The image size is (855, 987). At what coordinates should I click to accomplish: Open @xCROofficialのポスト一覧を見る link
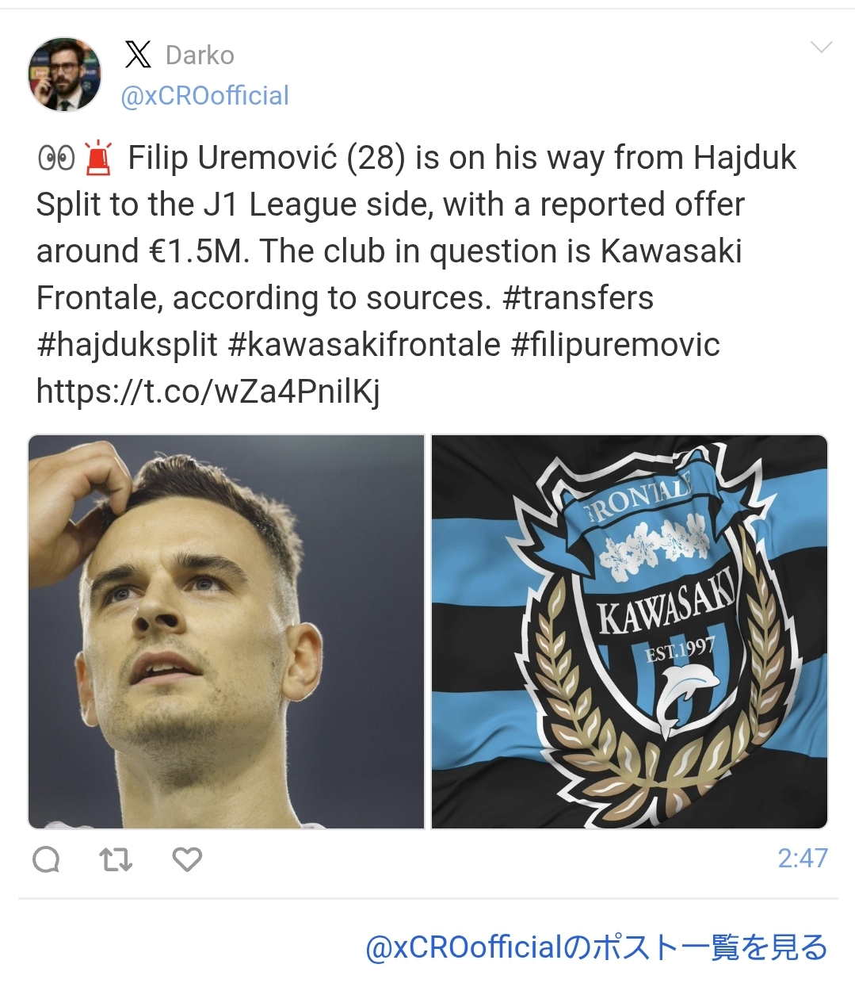point(596,947)
